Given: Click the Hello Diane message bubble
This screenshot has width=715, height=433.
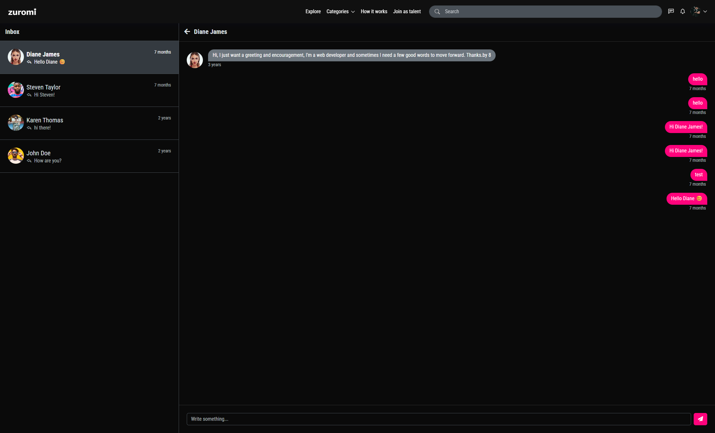Looking at the screenshot, I should point(686,198).
